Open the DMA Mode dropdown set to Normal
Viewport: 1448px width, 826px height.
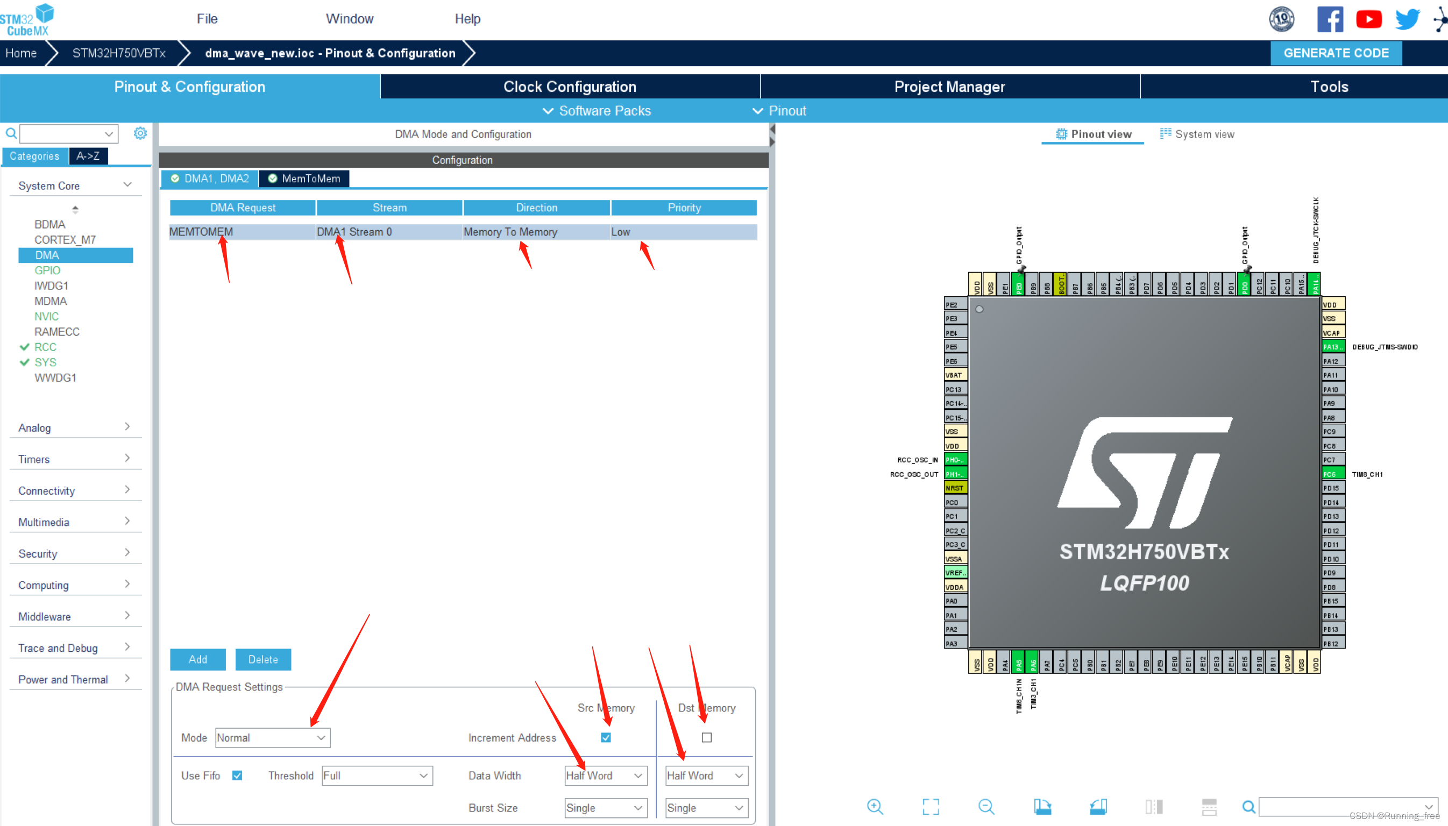(272, 737)
